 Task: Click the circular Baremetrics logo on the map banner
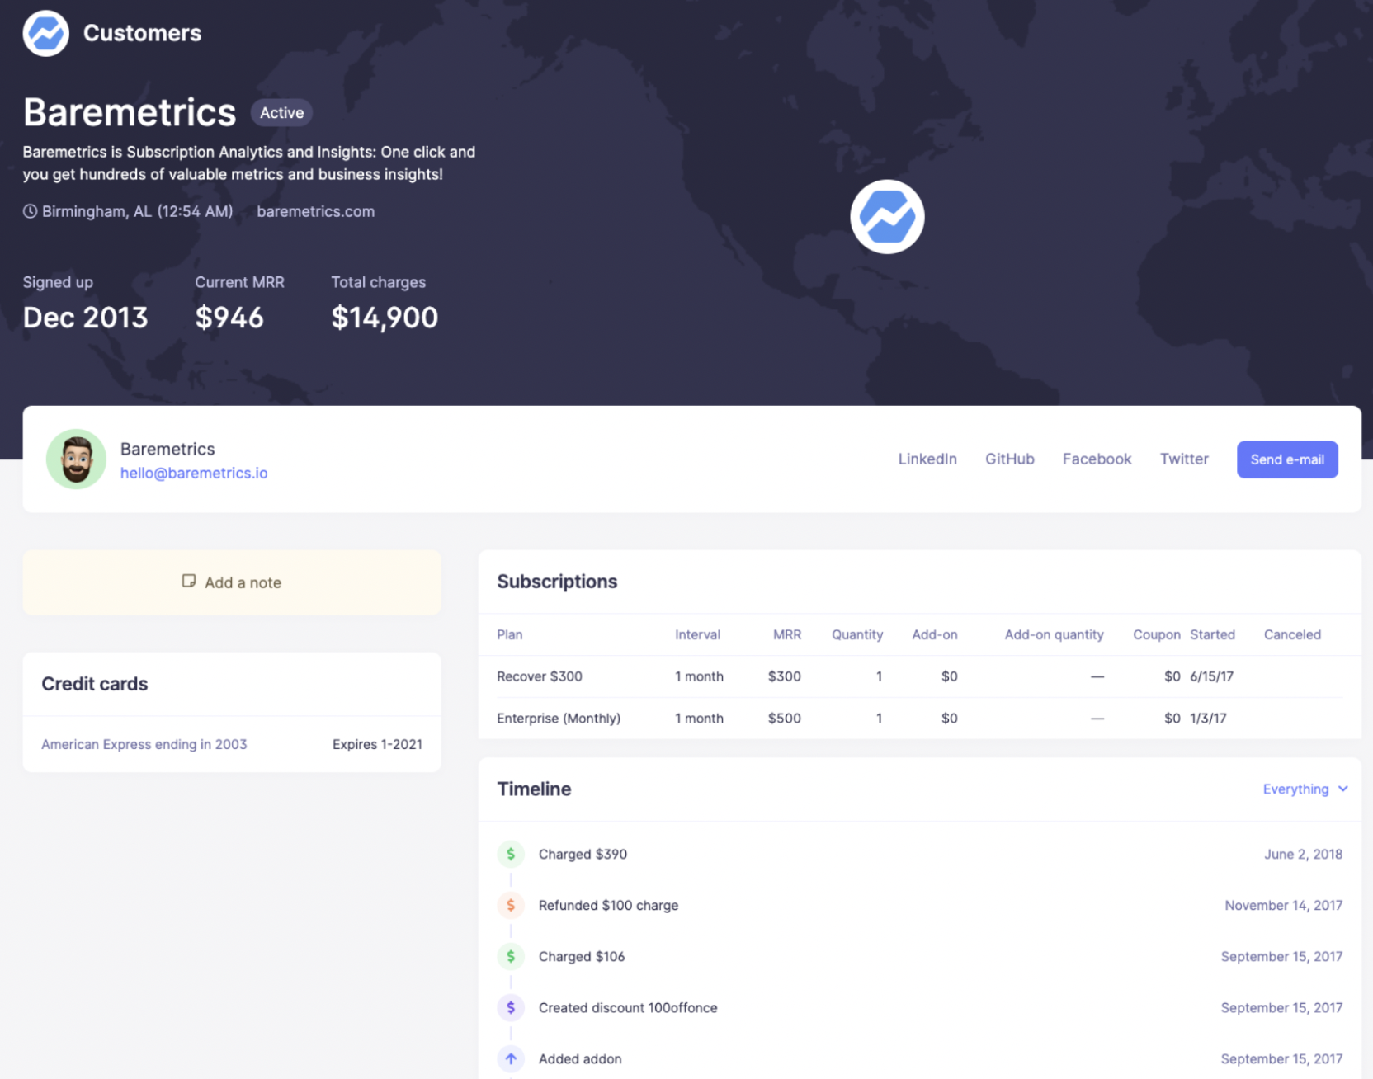[886, 216]
